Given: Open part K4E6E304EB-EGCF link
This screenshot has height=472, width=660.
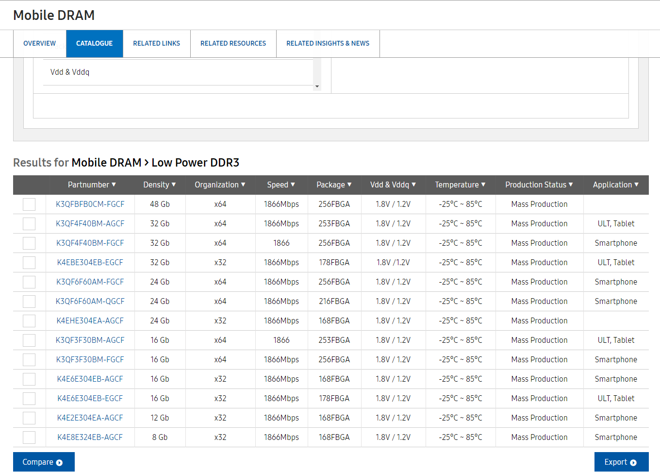Looking at the screenshot, I should (x=90, y=399).
